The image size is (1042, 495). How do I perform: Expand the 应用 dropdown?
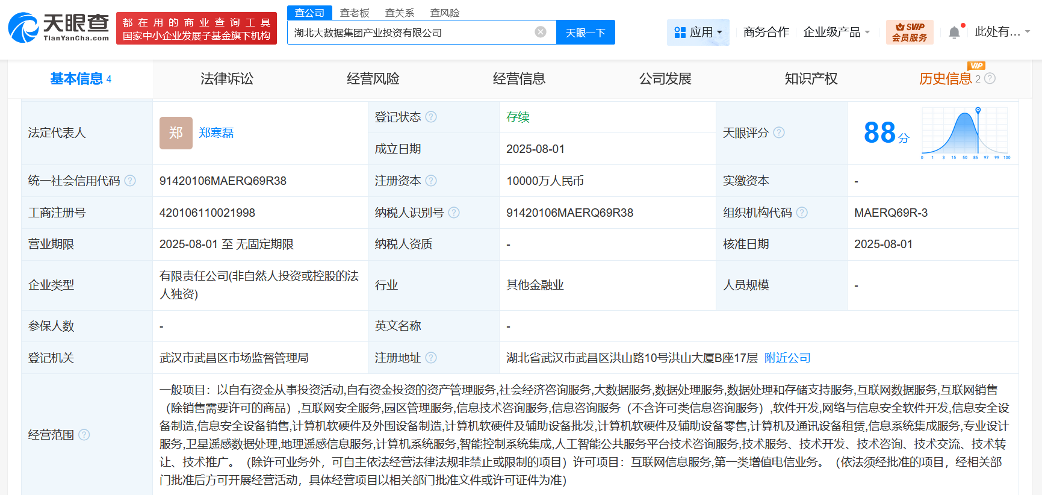pyautogui.click(x=698, y=33)
